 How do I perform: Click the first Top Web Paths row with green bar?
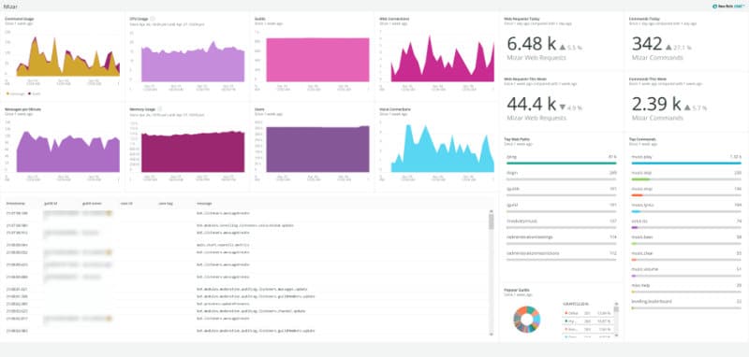click(x=561, y=159)
